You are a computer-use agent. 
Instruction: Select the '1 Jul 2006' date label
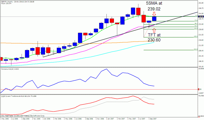coord(78,119)
